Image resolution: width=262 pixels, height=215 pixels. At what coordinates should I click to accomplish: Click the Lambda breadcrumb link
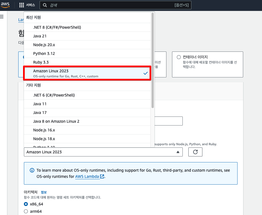(x=21, y=20)
